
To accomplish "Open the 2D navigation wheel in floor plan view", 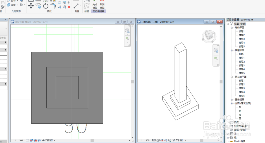I will (127, 31).
